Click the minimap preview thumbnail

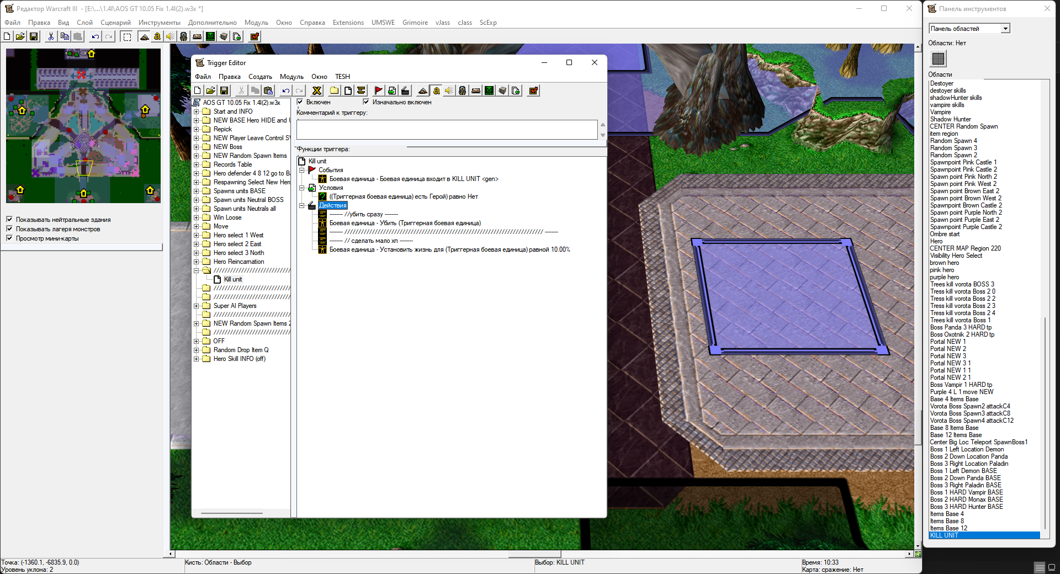click(x=83, y=126)
